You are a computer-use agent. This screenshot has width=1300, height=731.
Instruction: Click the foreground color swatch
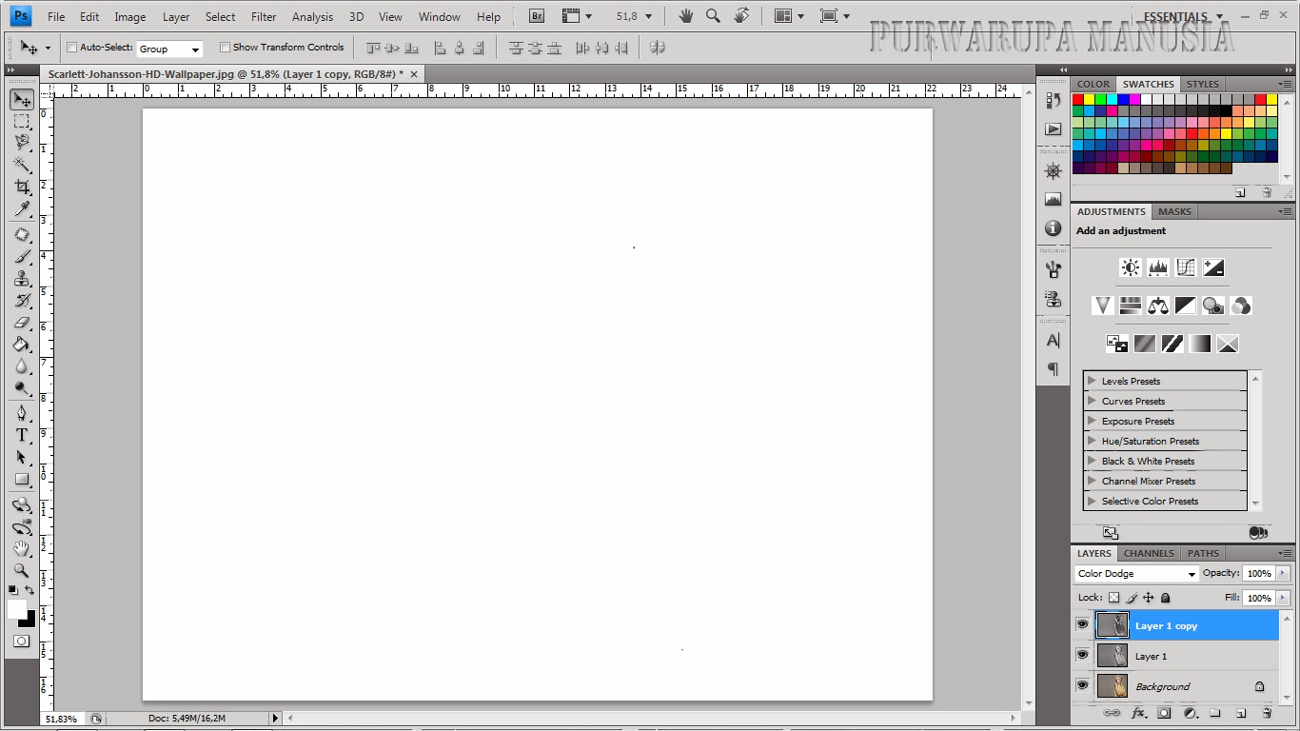(17, 609)
